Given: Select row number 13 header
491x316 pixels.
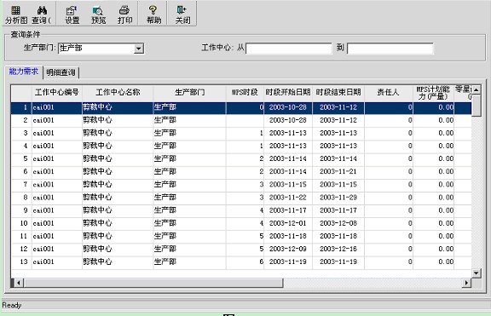Looking at the screenshot, I should tap(21, 261).
